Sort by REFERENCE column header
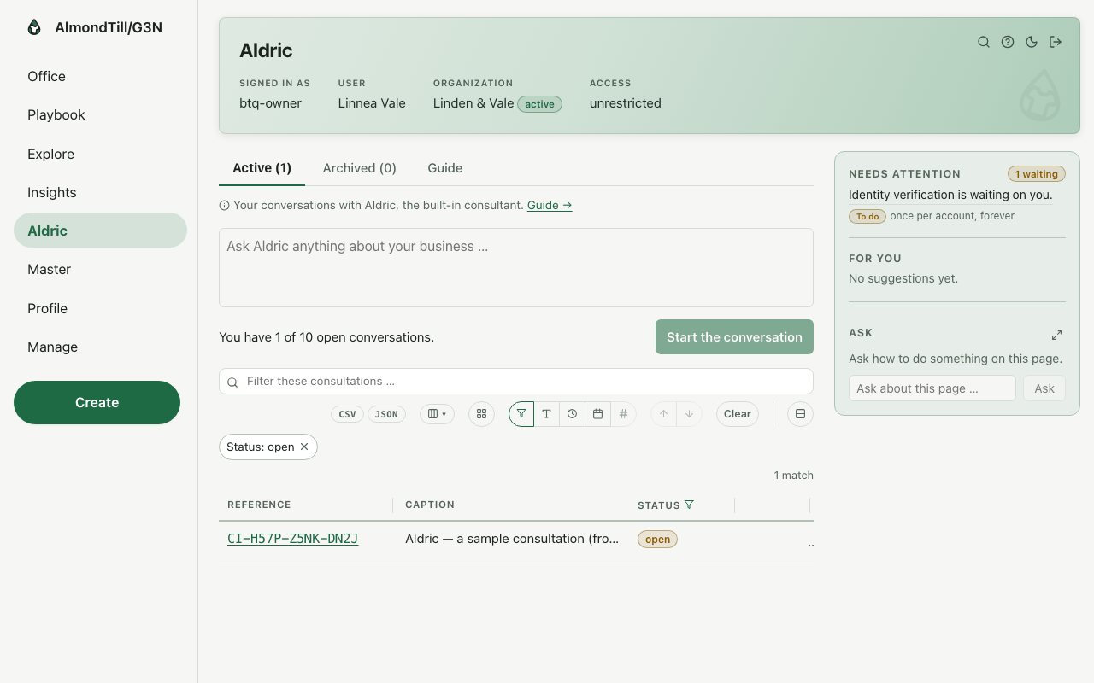1094x683 pixels. pyautogui.click(x=259, y=505)
